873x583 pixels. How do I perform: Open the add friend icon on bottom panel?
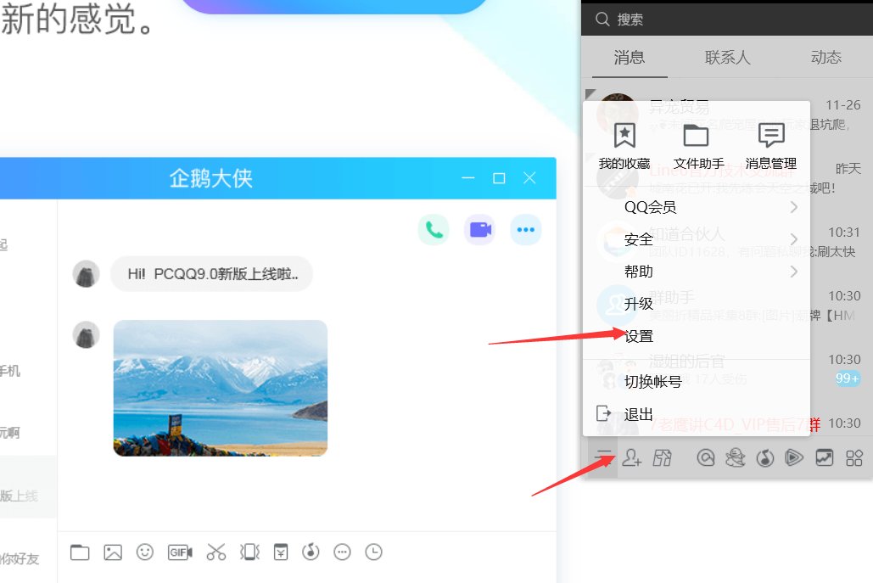[632, 457]
